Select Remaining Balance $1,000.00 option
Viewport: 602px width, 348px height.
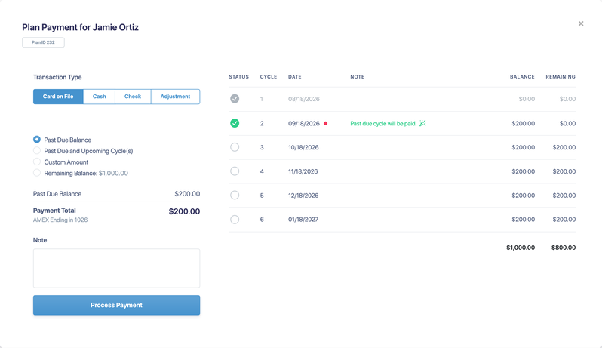tap(37, 173)
